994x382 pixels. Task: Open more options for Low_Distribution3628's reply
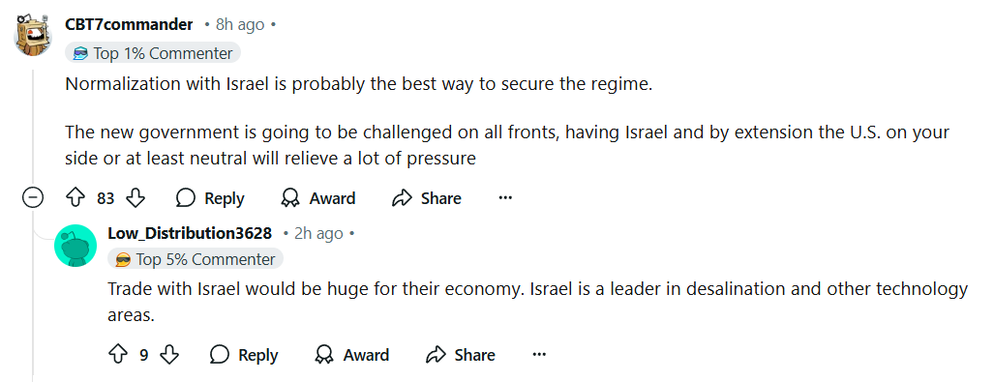point(539,354)
